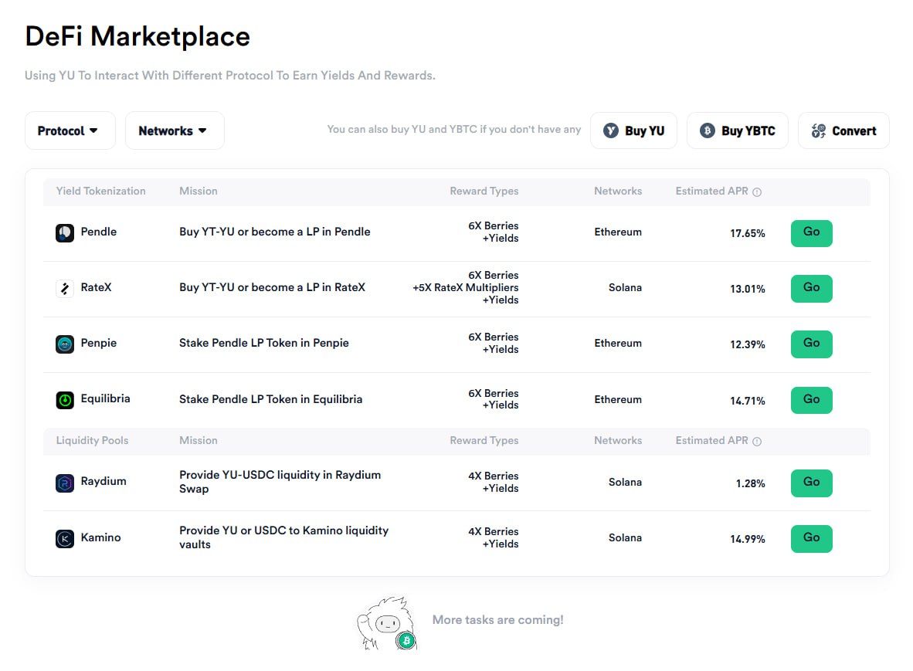
Task: Click the 14.71% APR value
Action: [748, 401]
